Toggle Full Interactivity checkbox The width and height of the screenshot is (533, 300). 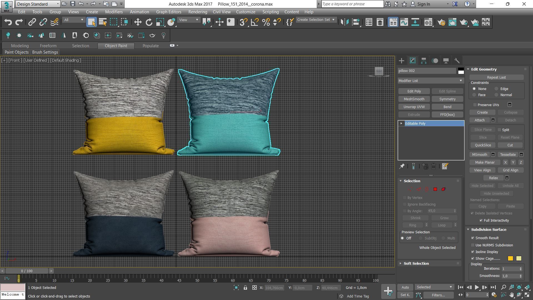(x=481, y=221)
